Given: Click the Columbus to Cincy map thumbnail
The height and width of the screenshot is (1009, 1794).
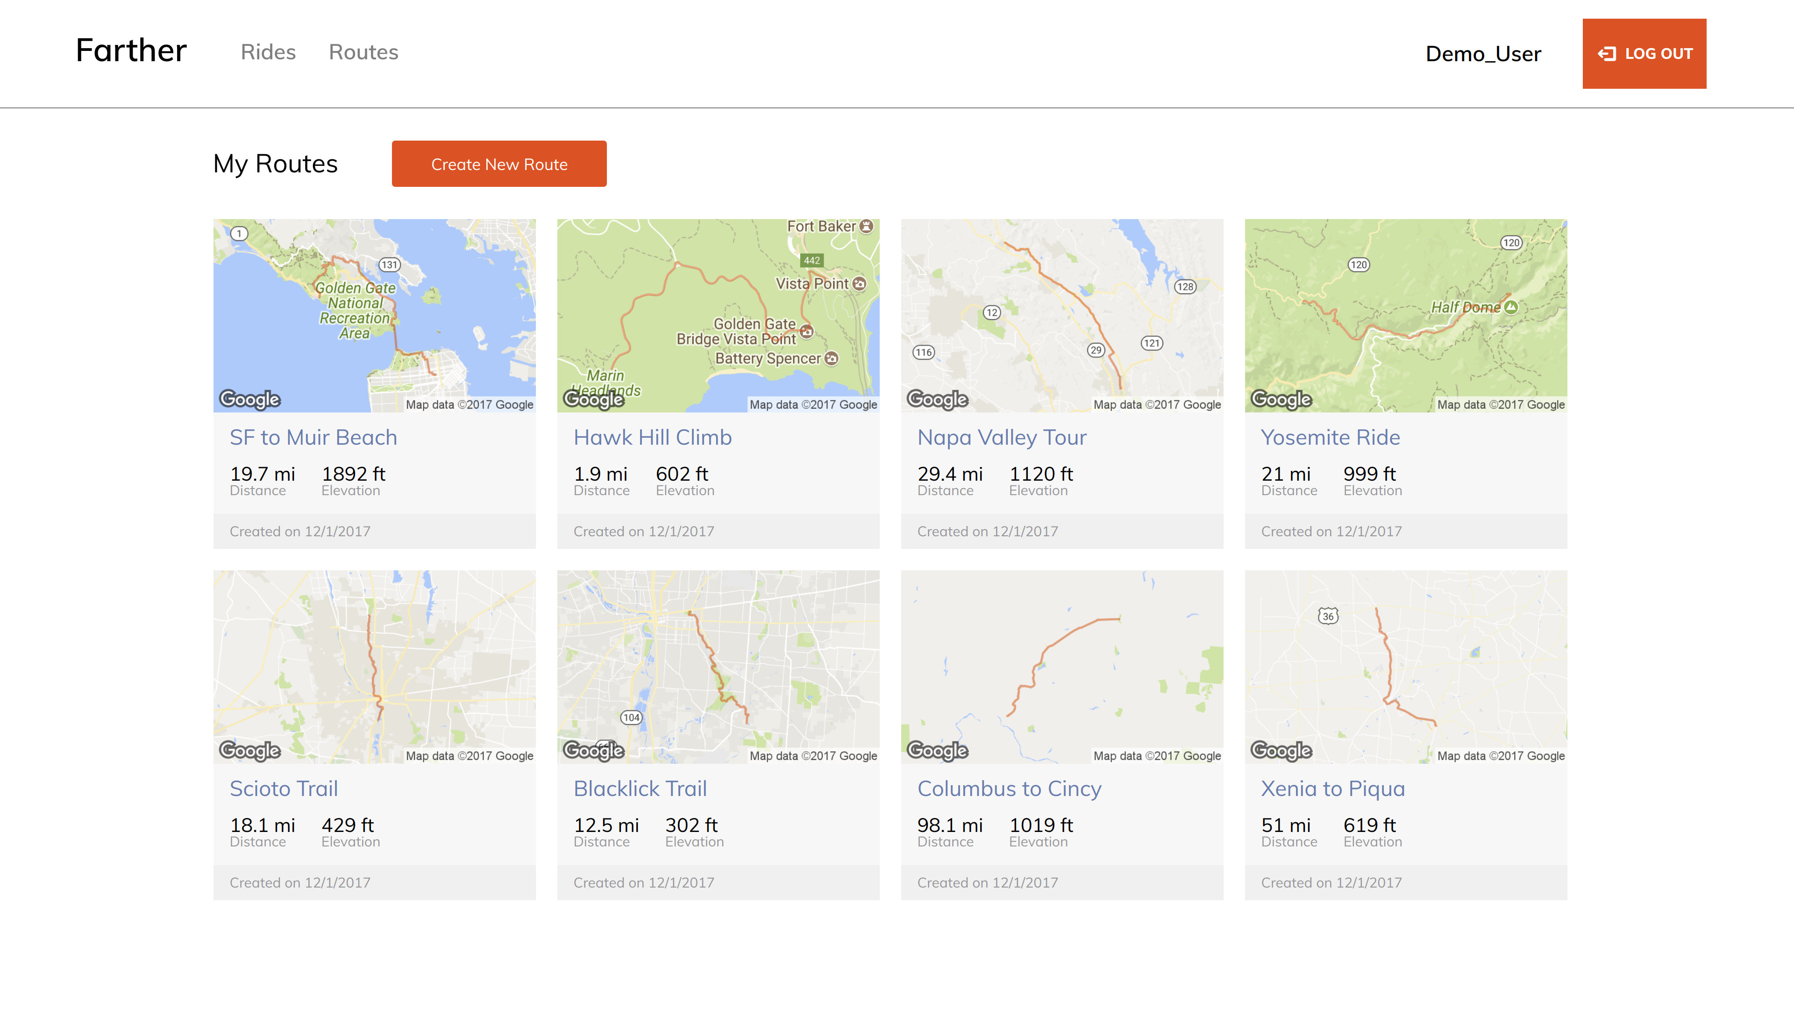Looking at the screenshot, I should click(x=1061, y=666).
